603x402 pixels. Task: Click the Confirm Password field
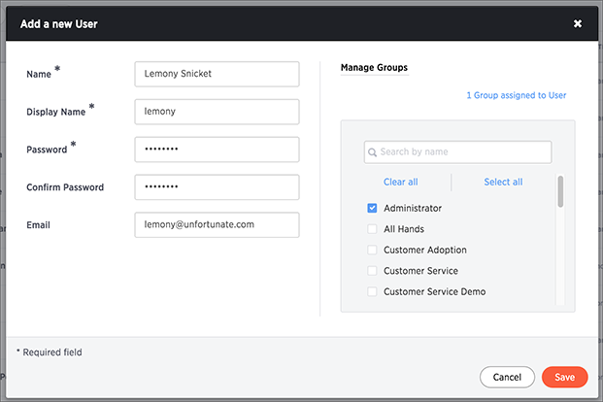coord(217,187)
